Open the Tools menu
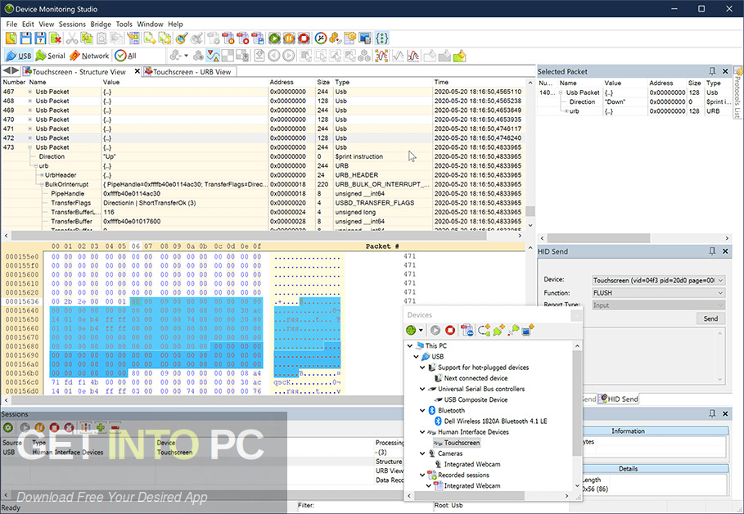The height and width of the screenshot is (514, 744). (x=124, y=24)
